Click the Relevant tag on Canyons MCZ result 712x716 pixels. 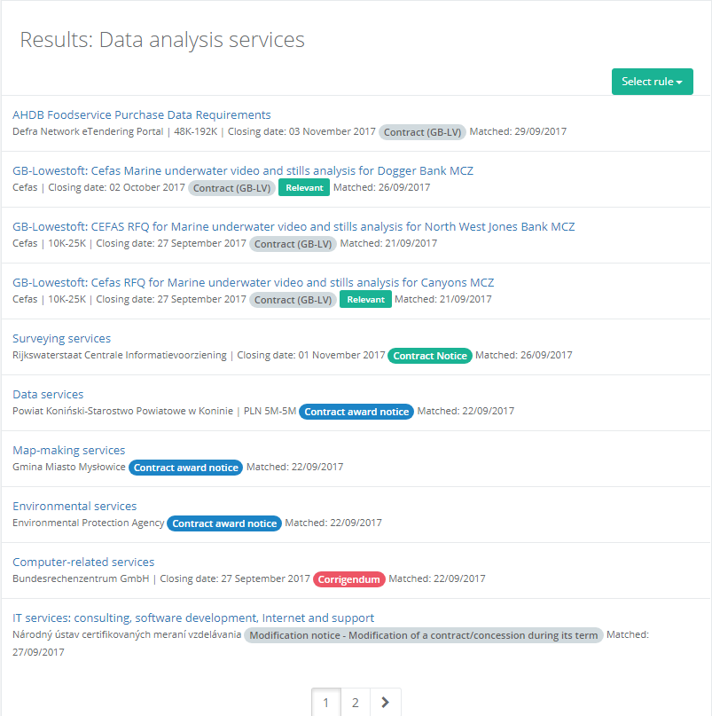(365, 299)
